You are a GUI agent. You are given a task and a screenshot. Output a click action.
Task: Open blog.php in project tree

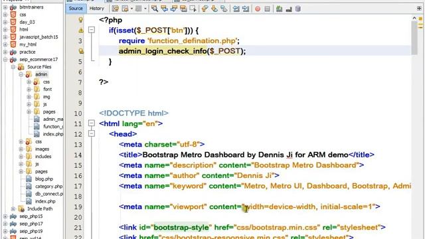pos(44,179)
